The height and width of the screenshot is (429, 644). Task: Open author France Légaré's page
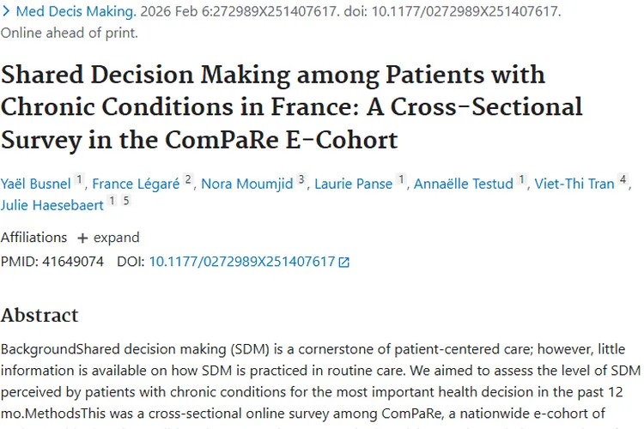[x=135, y=184]
